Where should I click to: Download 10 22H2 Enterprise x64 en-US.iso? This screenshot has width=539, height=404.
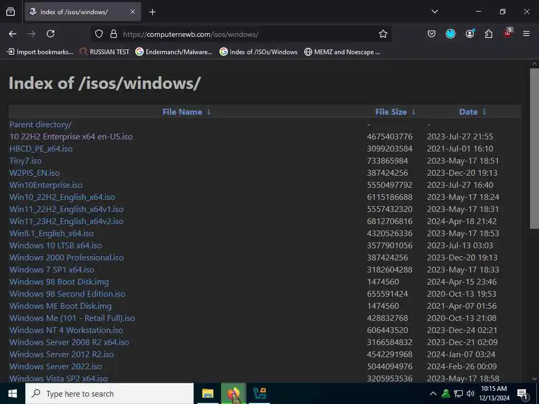point(71,136)
